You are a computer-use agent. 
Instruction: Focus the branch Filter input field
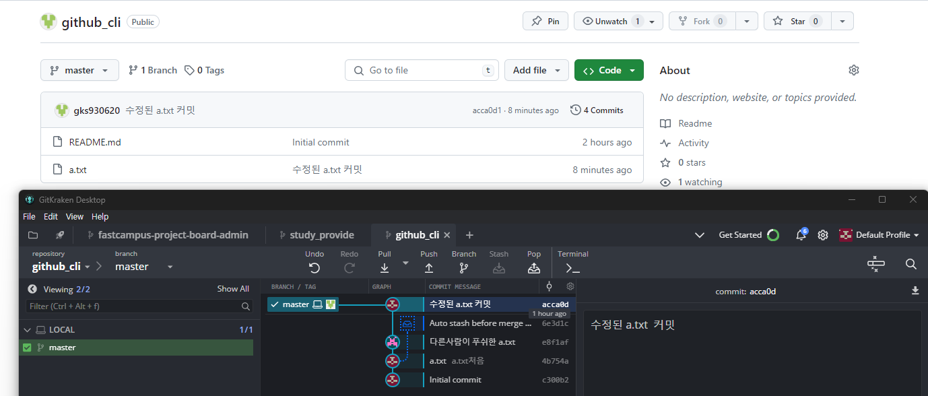pyautogui.click(x=140, y=306)
